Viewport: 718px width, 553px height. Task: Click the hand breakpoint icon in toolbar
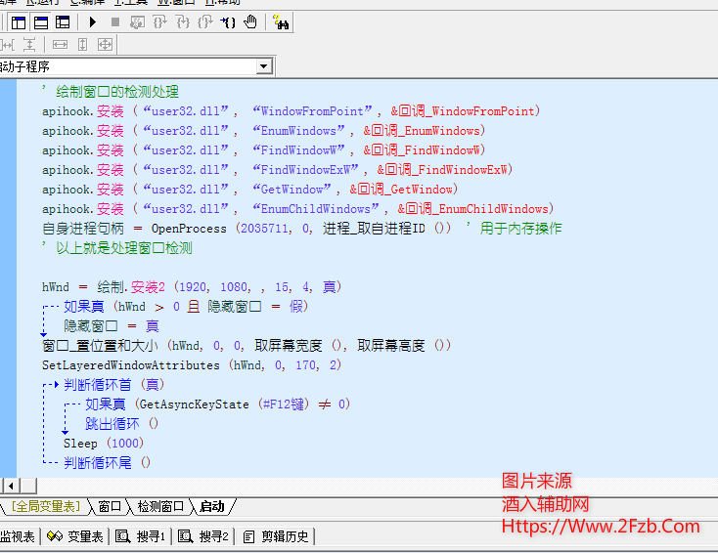250,21
